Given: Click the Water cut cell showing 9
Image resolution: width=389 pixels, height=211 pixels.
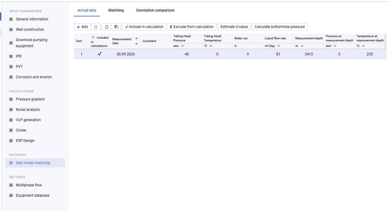Looking at the screenshot, I should (x=248, y=54).
